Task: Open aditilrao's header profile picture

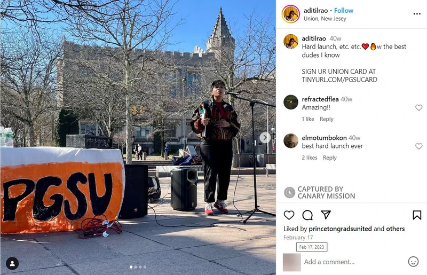Action: tap(290, 14)
